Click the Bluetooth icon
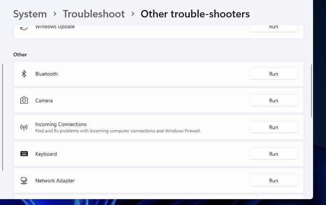The image size is (326, 205). (x=24, y=74)
